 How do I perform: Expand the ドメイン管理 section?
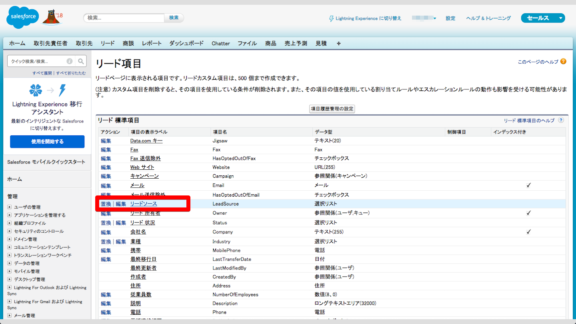(x=9, y=239)
